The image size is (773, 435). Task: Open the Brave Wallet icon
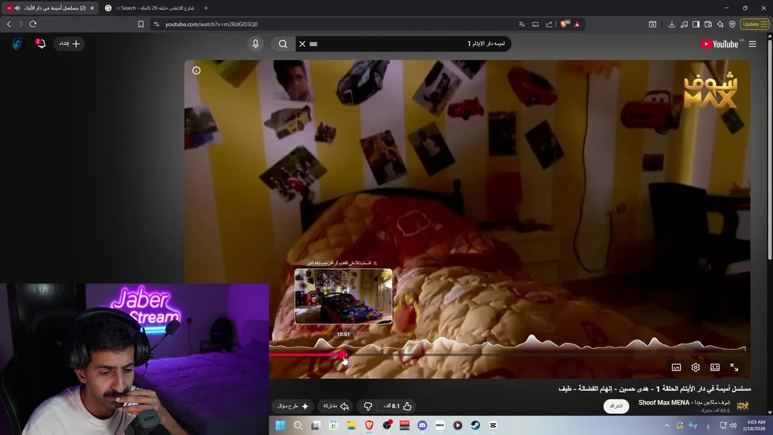coord(708,24)
